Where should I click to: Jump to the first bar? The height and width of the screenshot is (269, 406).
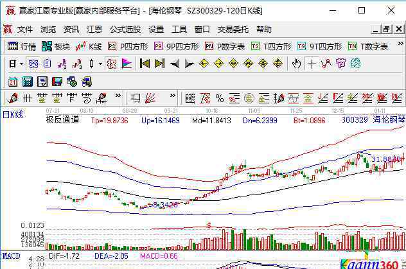click(x=145, y=64)
